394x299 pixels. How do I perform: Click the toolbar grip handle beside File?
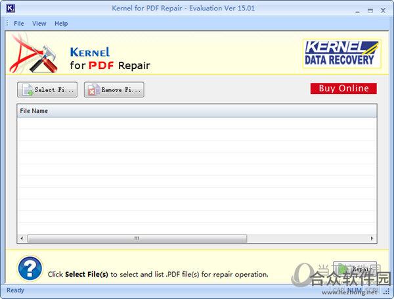coord(7,23)
